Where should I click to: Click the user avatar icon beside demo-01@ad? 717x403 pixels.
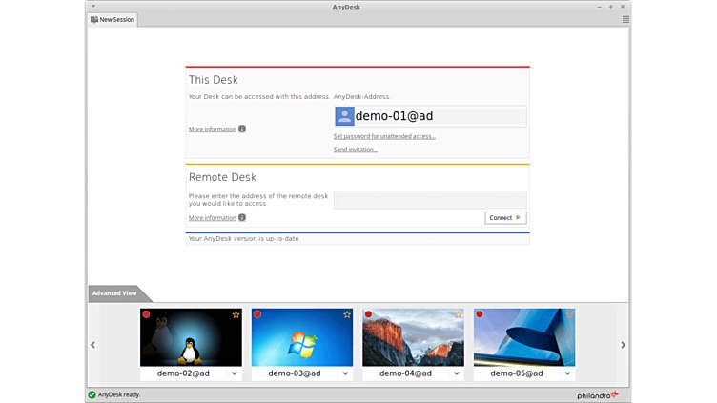(x=344, y=116)
